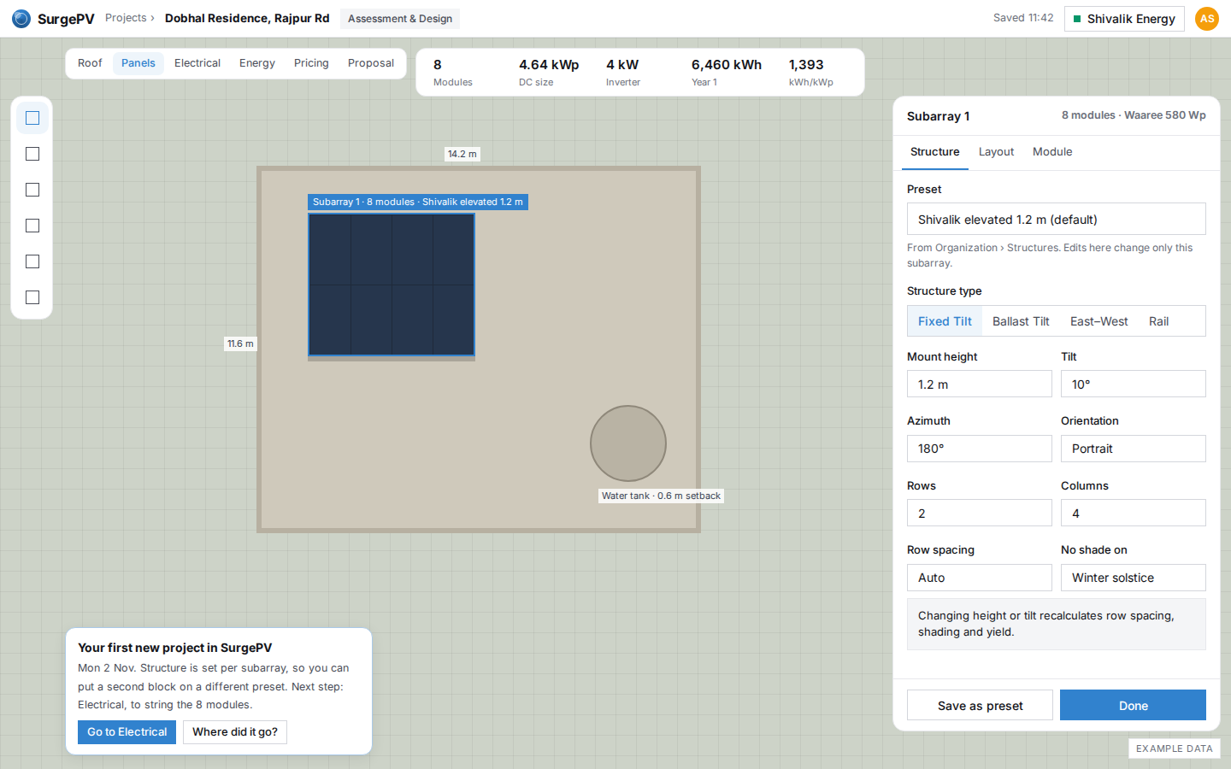Open the Assessment & Design mode selector
Viewport: 1231px width, 769px height.
coord(400,19)
